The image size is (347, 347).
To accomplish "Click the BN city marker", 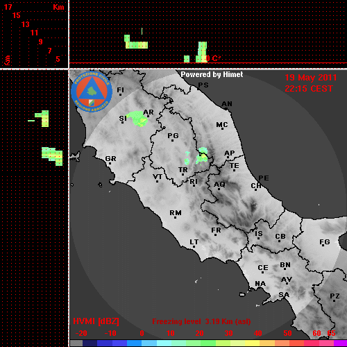I will (285, 269).
